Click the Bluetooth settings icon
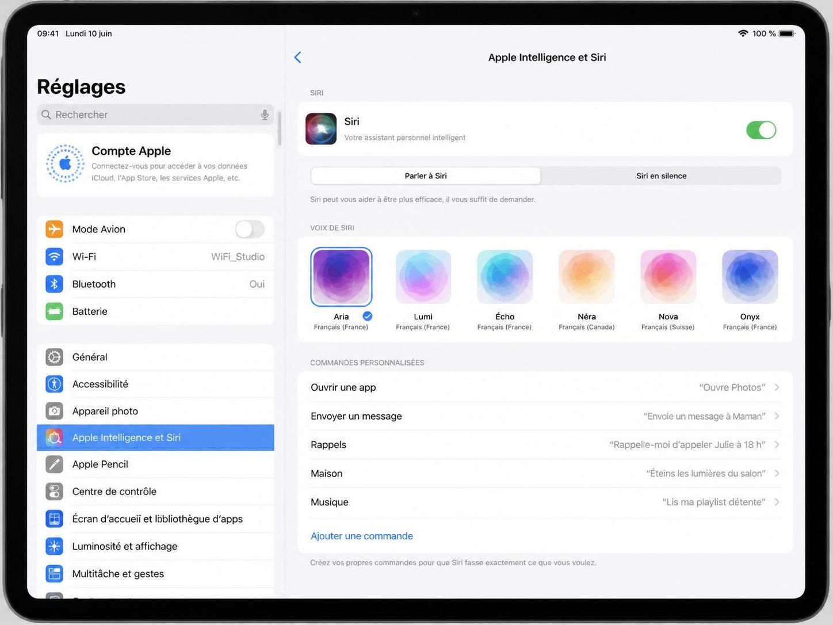 pos(55,284)
